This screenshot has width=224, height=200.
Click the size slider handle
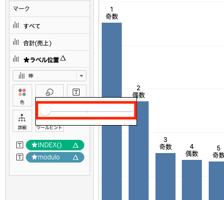point(45,110)
